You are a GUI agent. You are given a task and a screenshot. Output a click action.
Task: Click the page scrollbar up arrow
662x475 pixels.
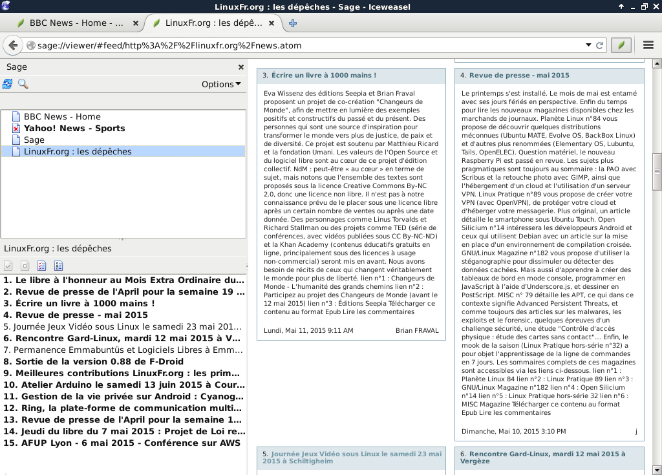point(657,64)
